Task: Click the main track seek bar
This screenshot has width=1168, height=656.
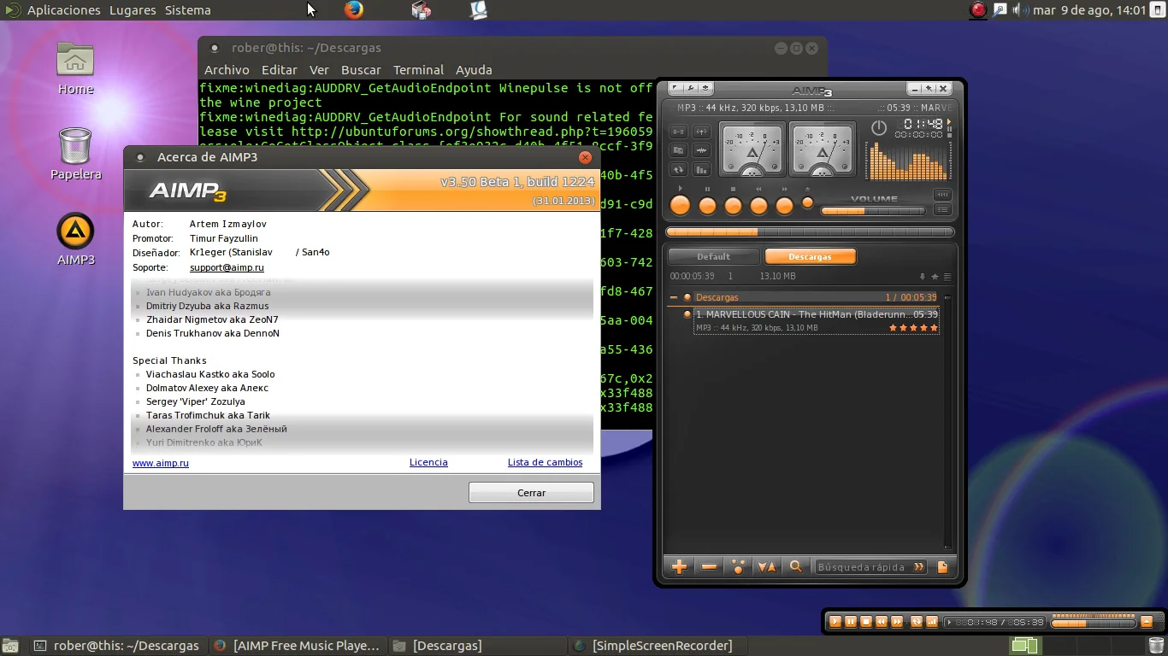Action: pyautogui.click(x=810, y=231)
